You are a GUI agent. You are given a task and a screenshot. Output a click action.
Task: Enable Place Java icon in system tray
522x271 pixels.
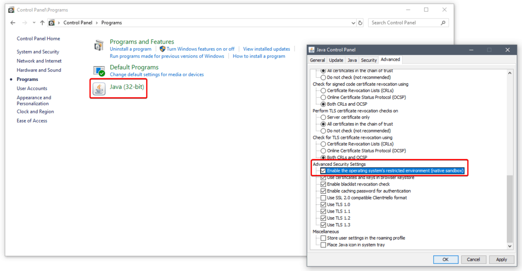[323, 245]
